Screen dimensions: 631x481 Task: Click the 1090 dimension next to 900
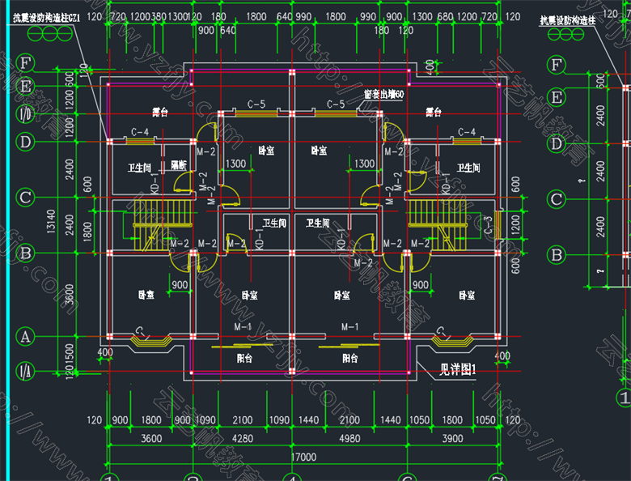205,420
